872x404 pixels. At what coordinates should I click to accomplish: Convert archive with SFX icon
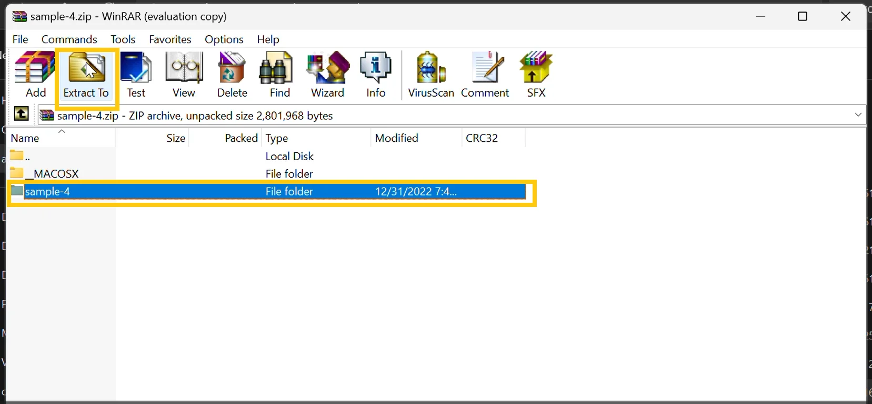point(536,75)
